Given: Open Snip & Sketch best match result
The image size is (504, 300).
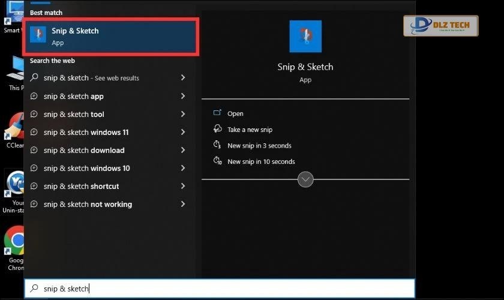Looking at the screenshot, I should (110, 36).
